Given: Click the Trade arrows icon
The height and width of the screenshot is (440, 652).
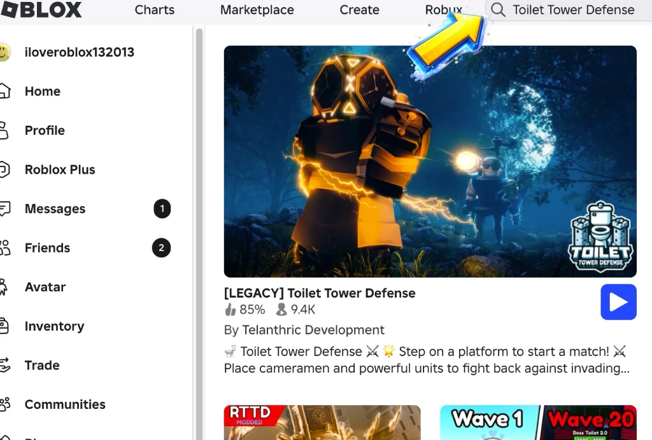Looking at the screenshot, I should [x=4, y=365].
